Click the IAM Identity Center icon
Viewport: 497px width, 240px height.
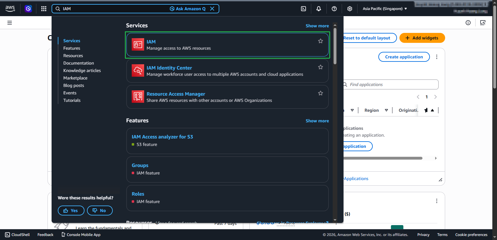tap(138, 71)
